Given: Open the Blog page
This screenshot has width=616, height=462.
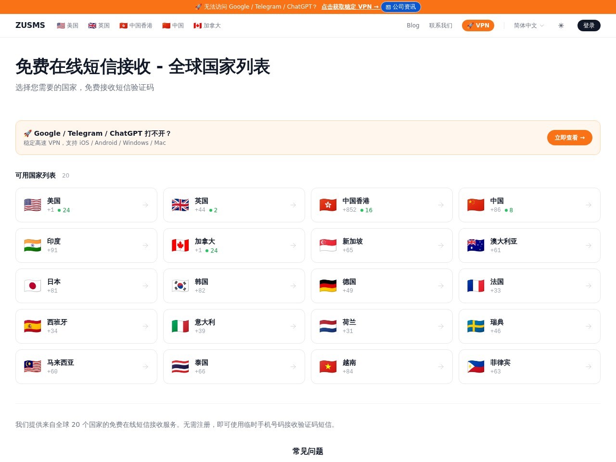Looking at the screenshot, I should point(413,26).
